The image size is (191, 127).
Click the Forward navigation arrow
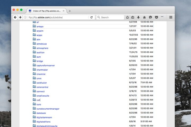point(20,17)
